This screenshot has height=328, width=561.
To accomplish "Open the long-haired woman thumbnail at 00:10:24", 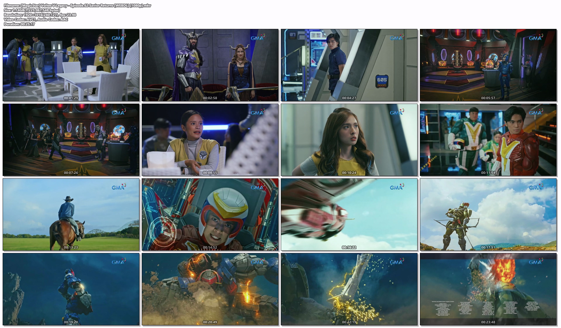I will (x=349, y=140).
